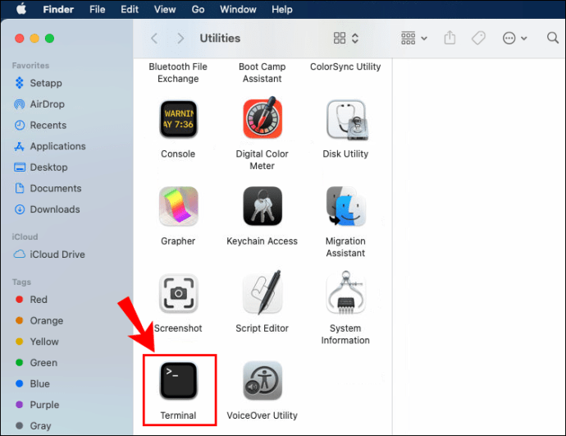This screenshot has width=566, height=436.
Task: Click the Utilities window title
Action: 220,39
